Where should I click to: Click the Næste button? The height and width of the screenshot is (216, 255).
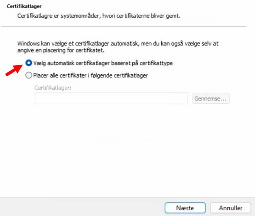coord(185,208)
